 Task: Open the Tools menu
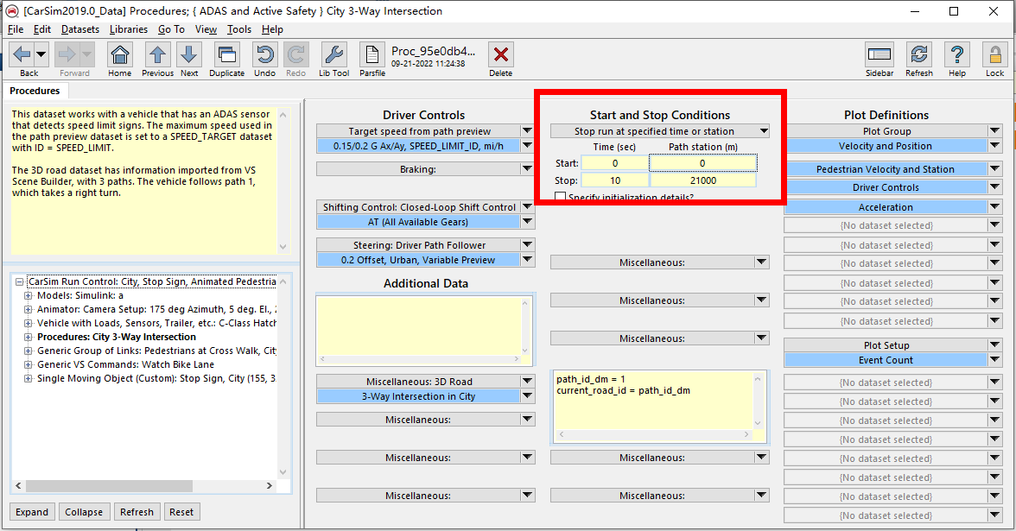click(239, 29)
